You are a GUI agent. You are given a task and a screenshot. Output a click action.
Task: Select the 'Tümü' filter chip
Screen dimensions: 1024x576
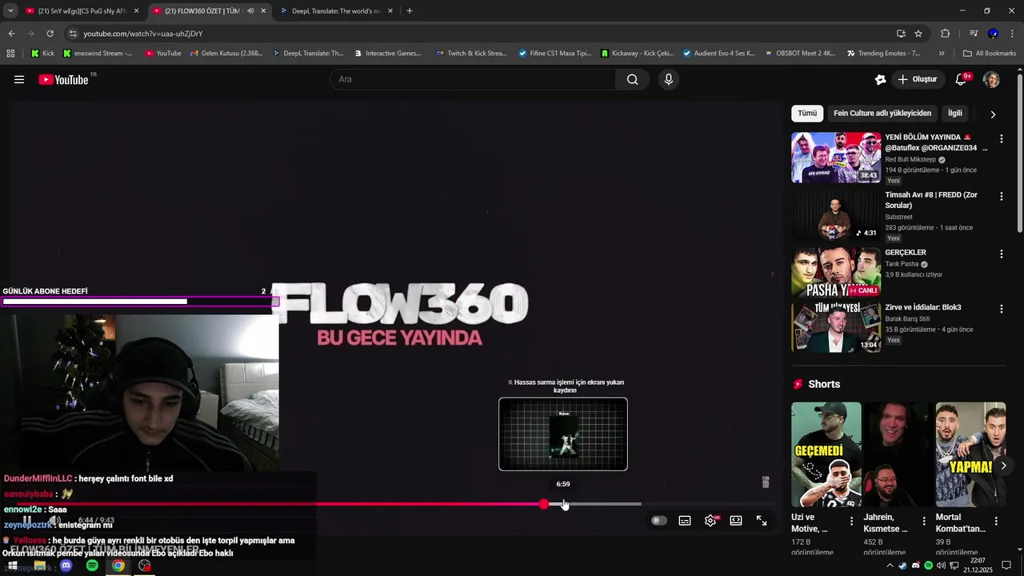click(x=807, y=114)
